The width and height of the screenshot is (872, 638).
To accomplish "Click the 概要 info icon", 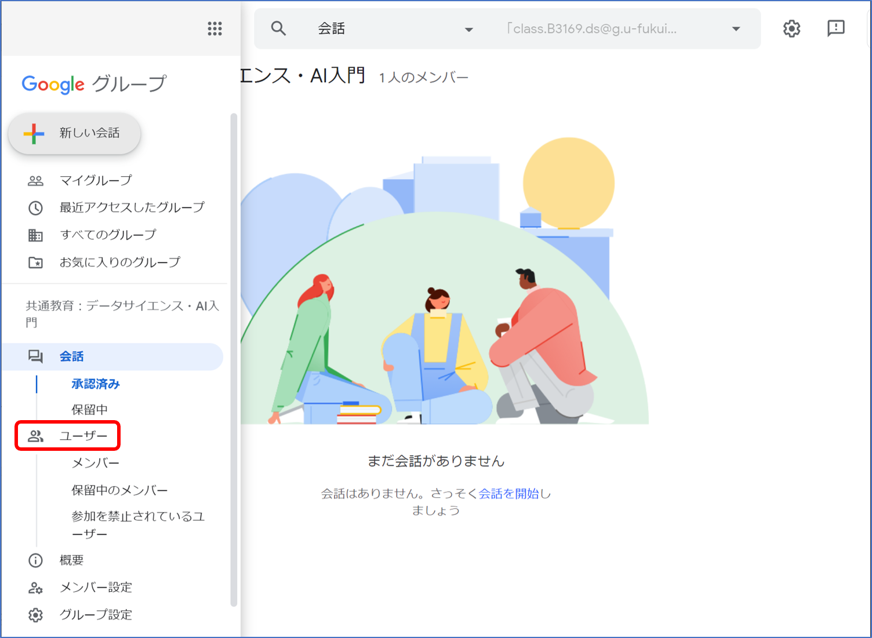I will click(35, 560).
